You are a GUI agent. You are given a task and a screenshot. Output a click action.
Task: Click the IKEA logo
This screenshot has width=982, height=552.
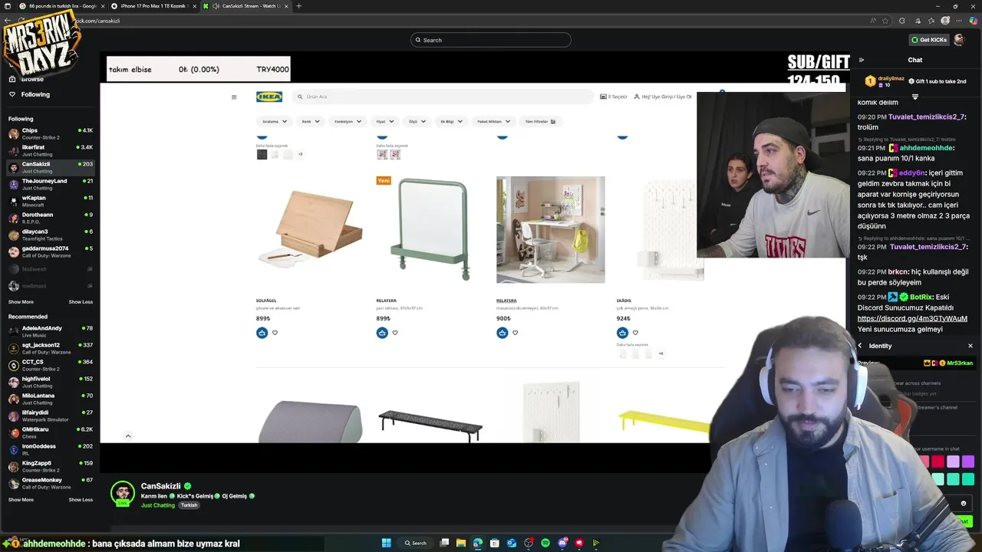point(269,97)
